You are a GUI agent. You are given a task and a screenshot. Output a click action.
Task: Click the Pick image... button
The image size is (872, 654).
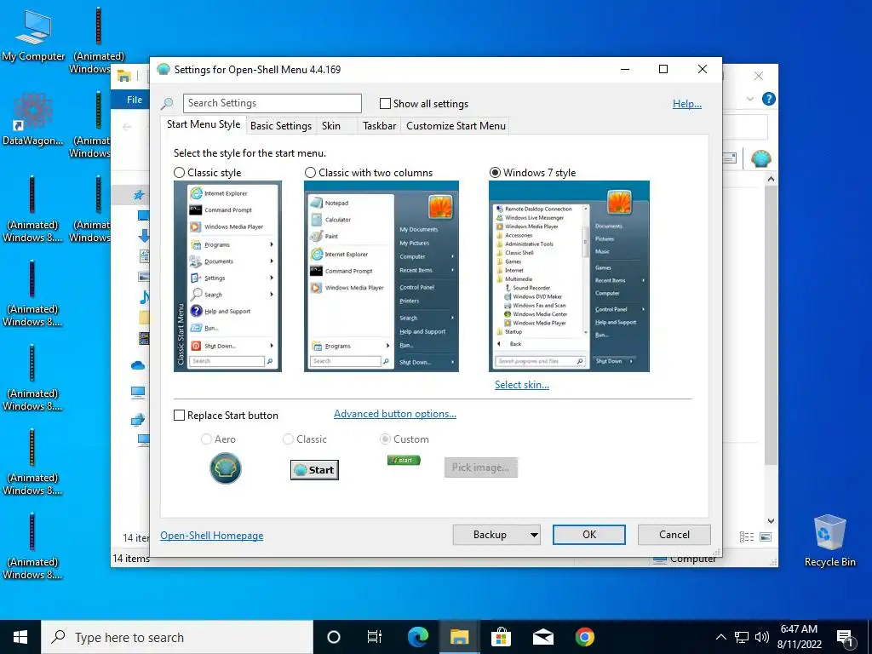480,468
